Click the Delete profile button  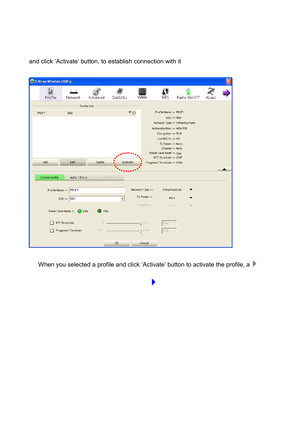(x=100, y=162)
